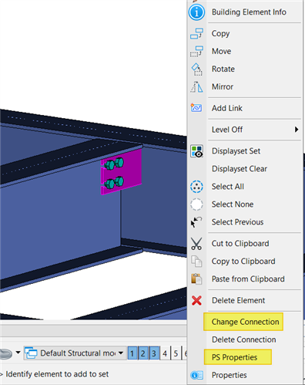Expand the Level Off submenu arrow
The height and width of the screenshot is (385, 305).
coord(297,130)
